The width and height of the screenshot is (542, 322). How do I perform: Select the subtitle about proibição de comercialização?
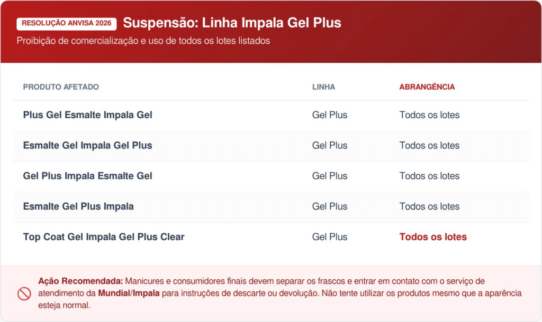pyautogui.click(x=143, y=41)
